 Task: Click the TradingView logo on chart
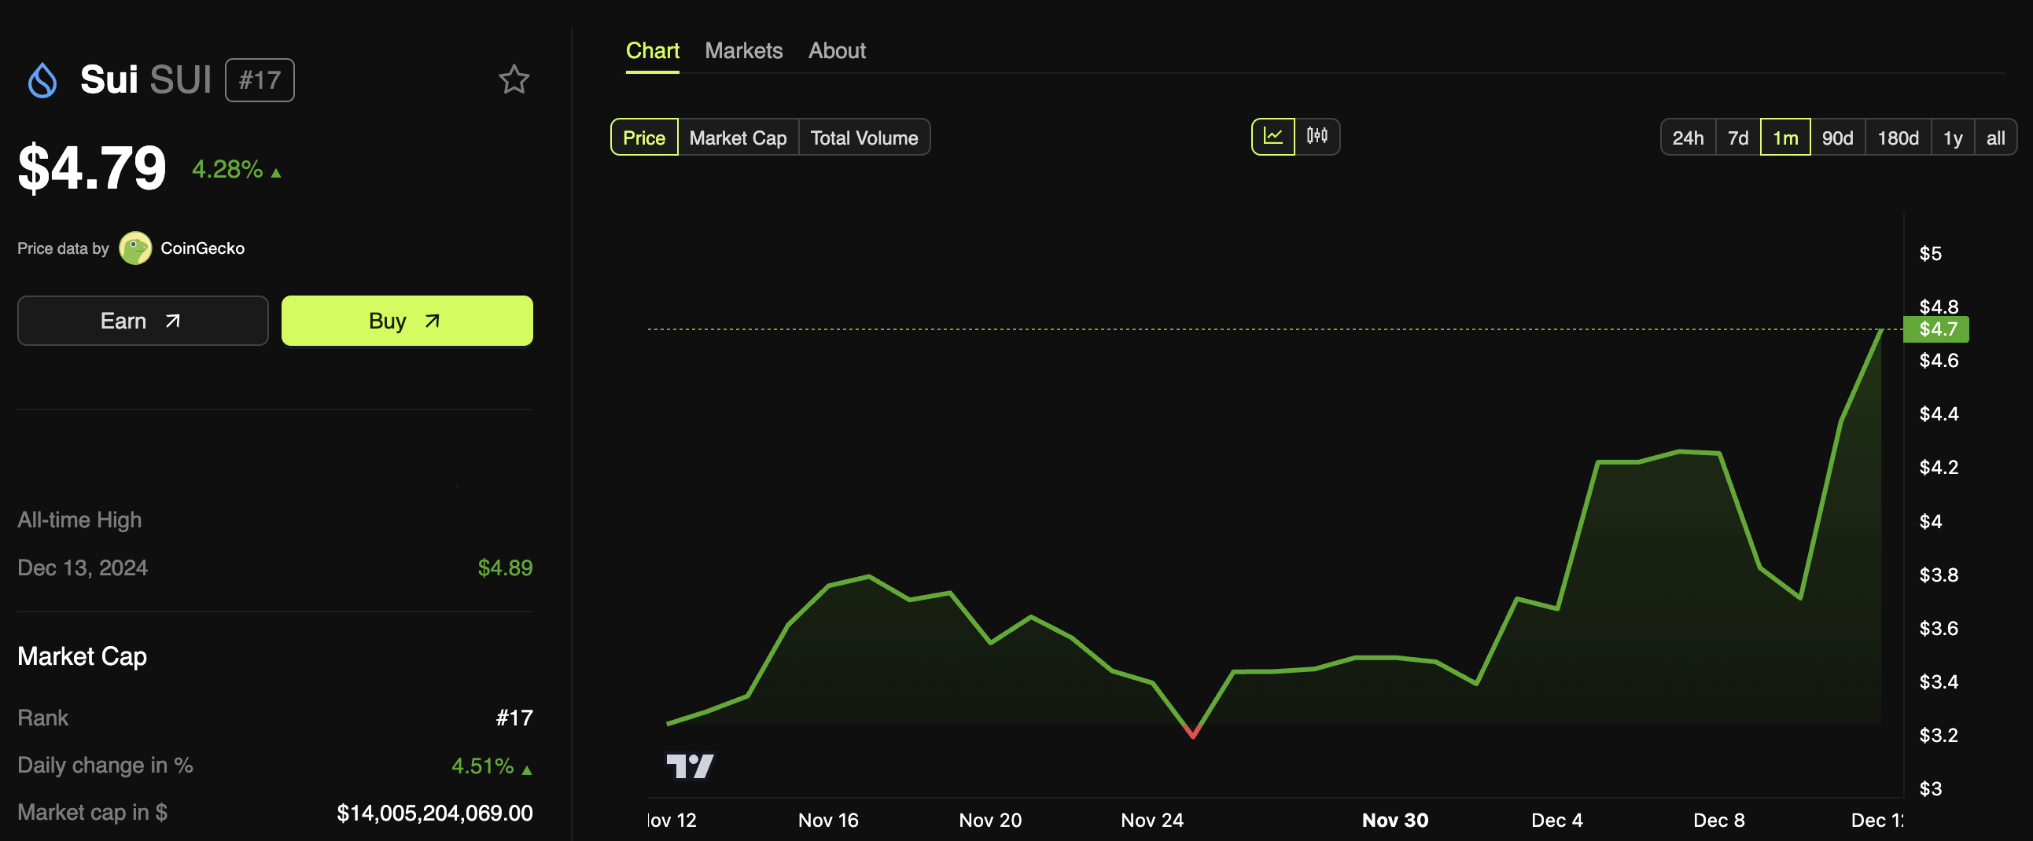tap(690, 766)
